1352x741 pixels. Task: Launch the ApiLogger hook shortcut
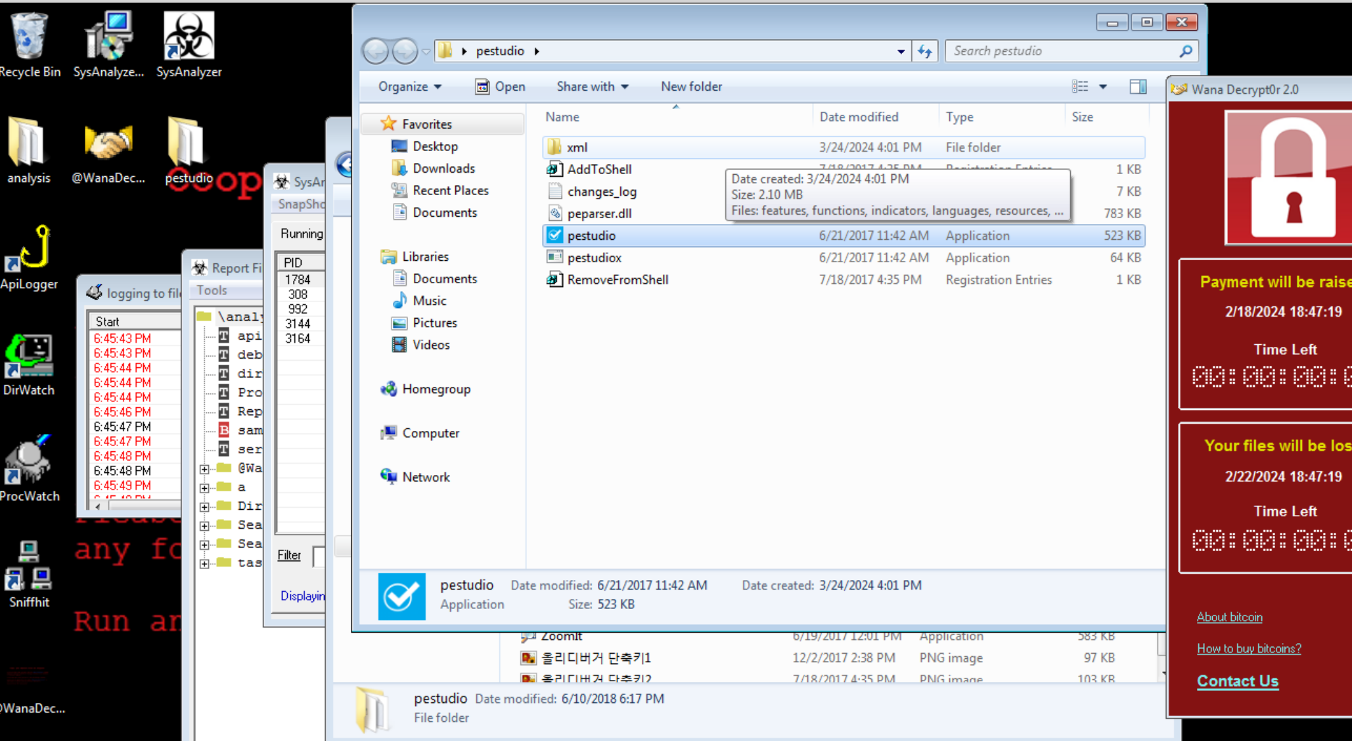pyautogui.click(x=29, y=257)
